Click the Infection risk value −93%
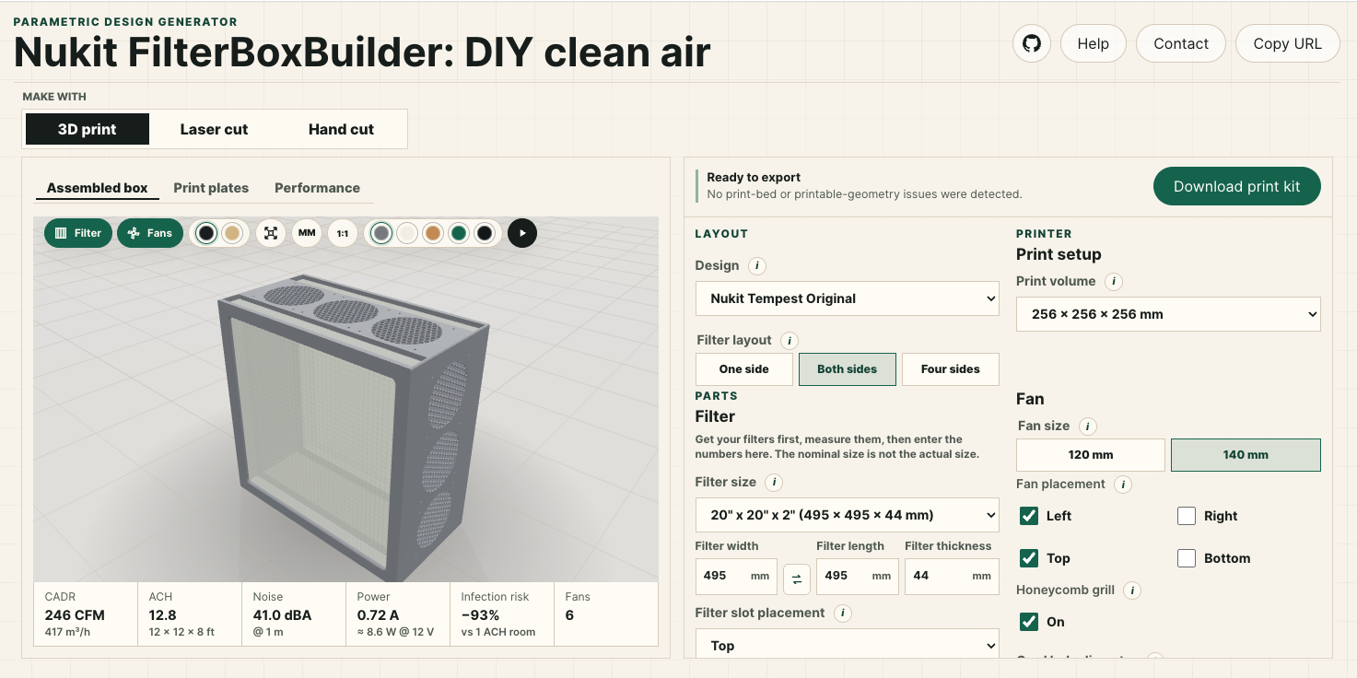1357x678 pixels. pyautogui.click(x=480, y=615)
